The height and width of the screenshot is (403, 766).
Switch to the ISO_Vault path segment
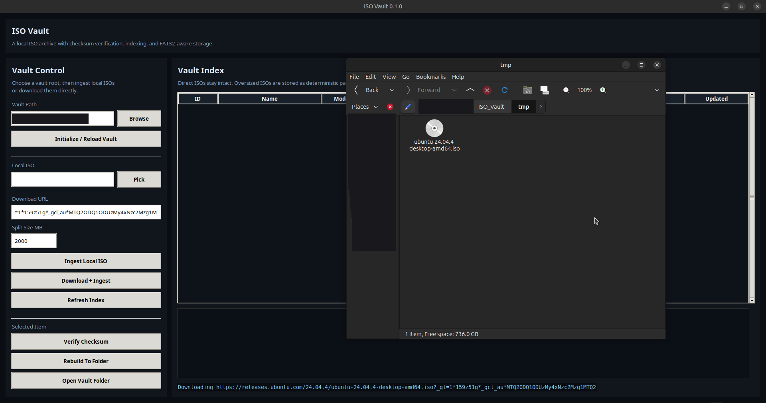[x=492, y=107]
